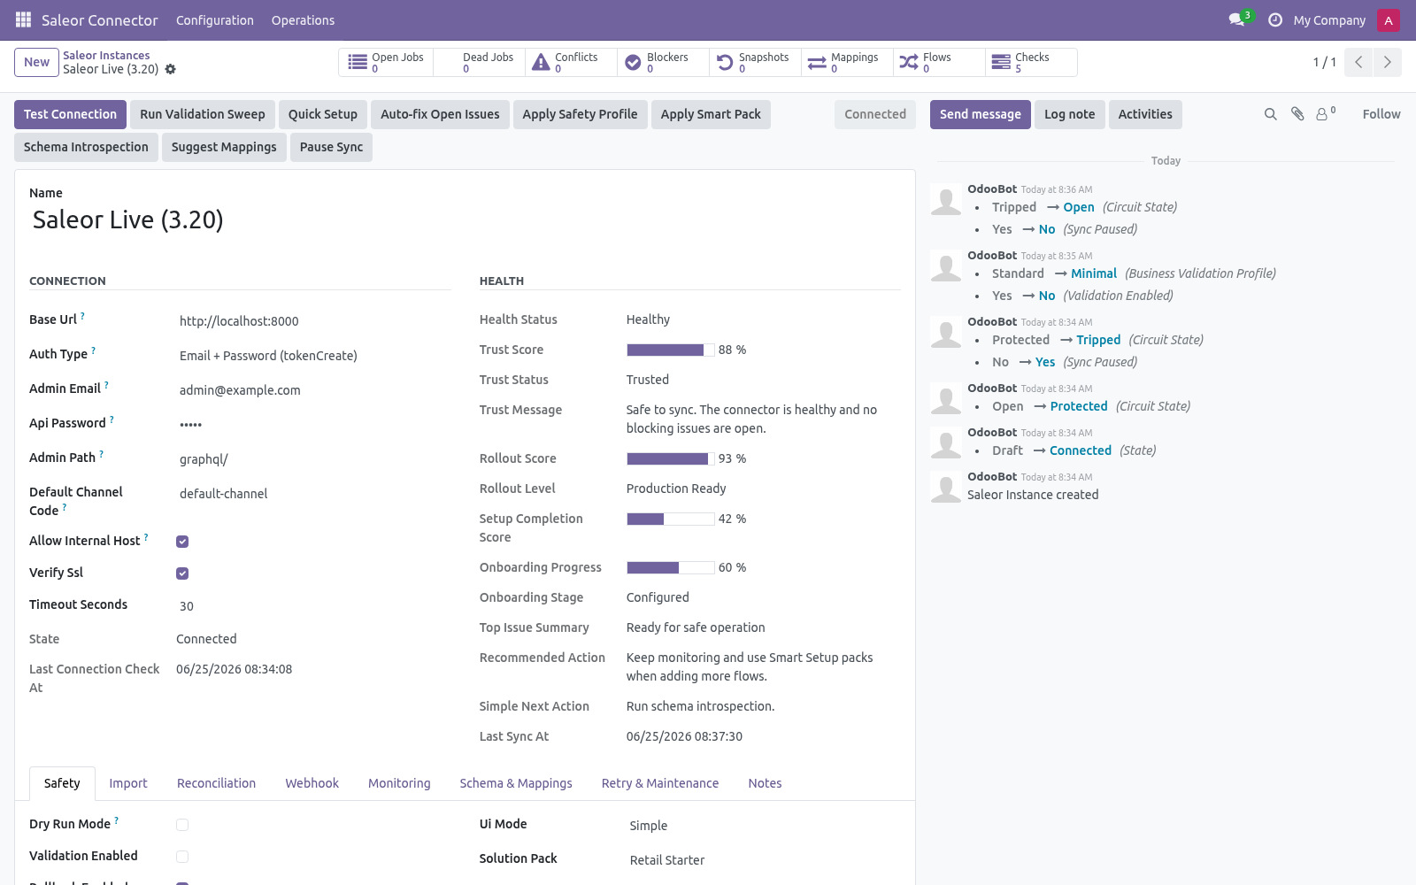Click the Follow button
Image resolution: width=1416 pixels, height=885 pixels.
[1381, 114]
